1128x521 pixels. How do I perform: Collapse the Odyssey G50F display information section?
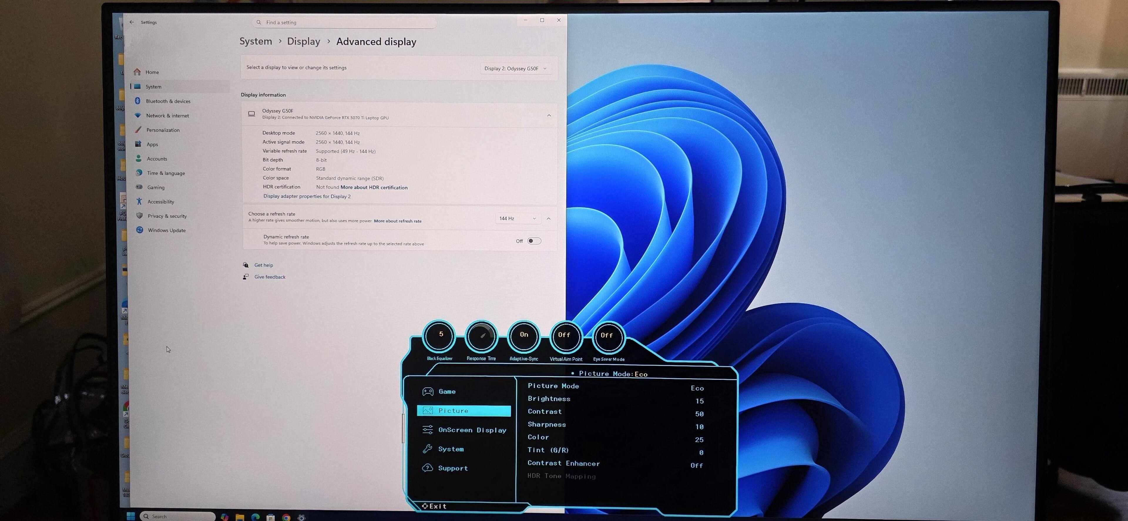click(549, 115)
